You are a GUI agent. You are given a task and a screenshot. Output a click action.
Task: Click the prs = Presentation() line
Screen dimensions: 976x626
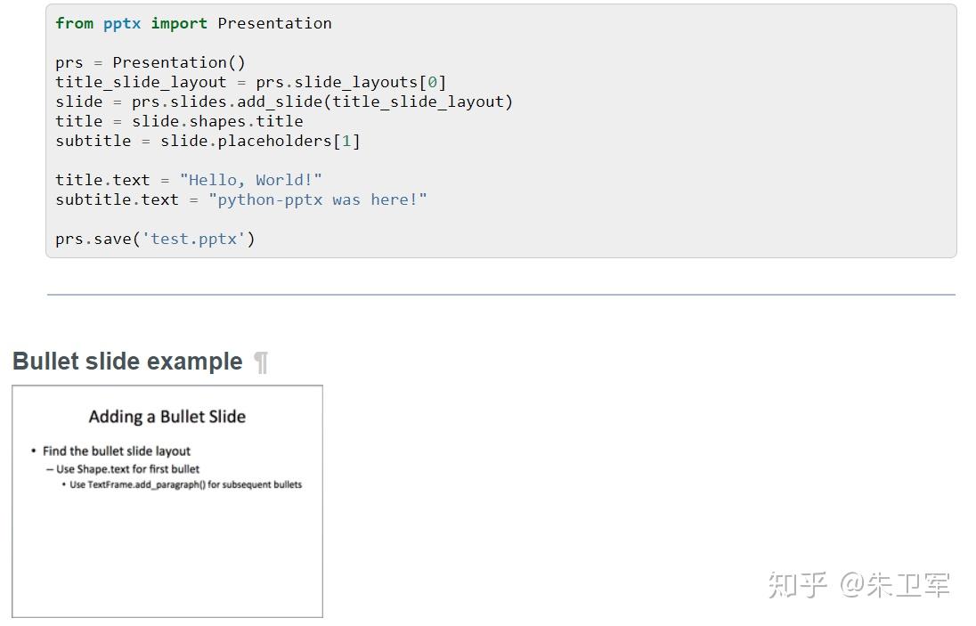click(x=150, y=63)
